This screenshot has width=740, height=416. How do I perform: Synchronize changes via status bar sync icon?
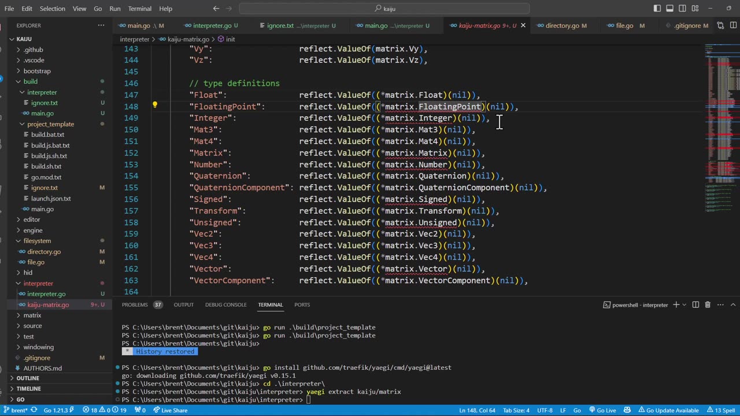coord(34,410)
